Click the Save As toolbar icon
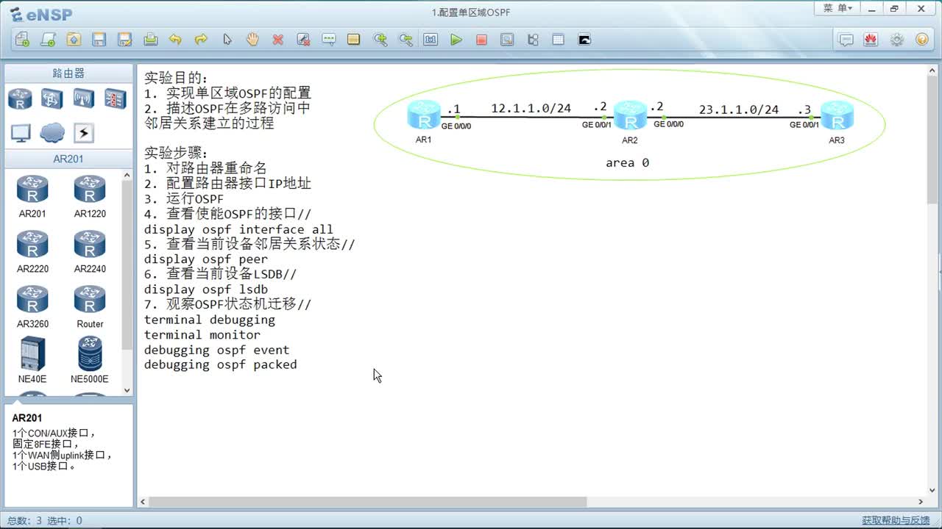 pyautogui.click(x=124, y=40)
